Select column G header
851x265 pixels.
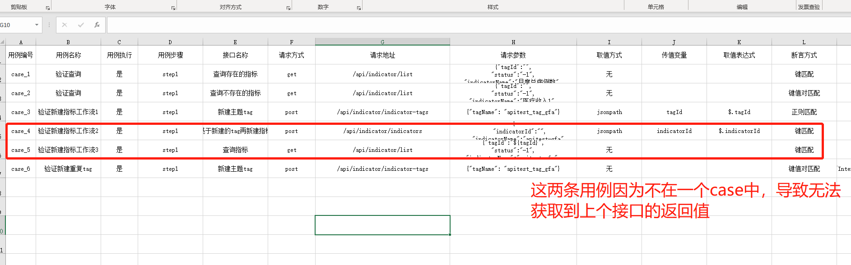point(382,42)
